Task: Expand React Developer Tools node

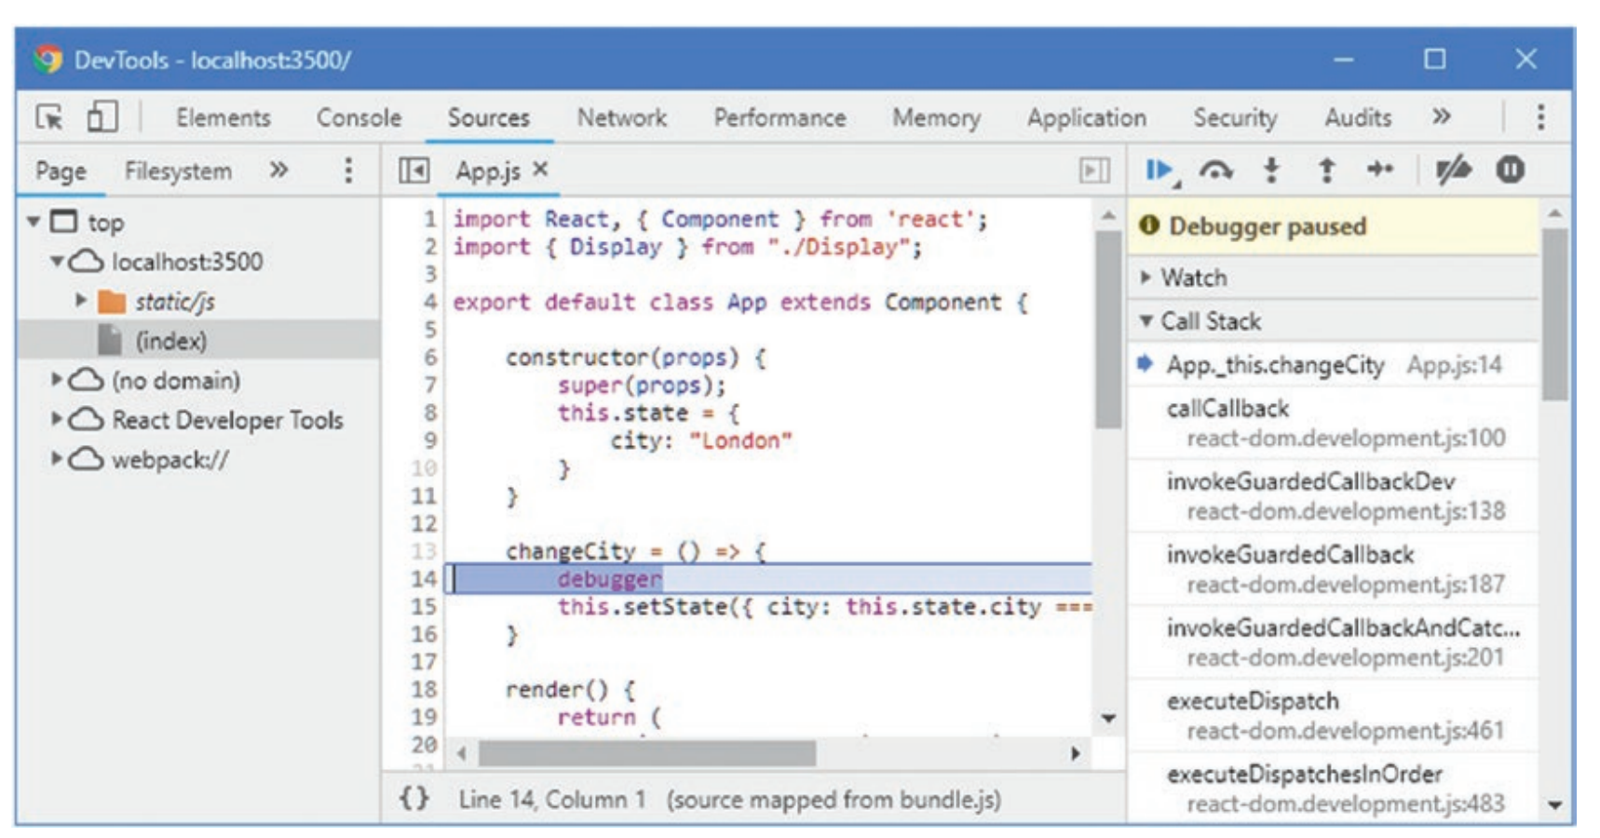Action: point(58,419)
